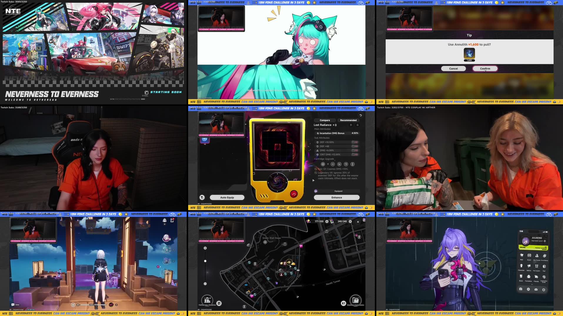Click the red rotate button on cartridge device
Viewport: 563px width, 316px height.
point(293,194)
